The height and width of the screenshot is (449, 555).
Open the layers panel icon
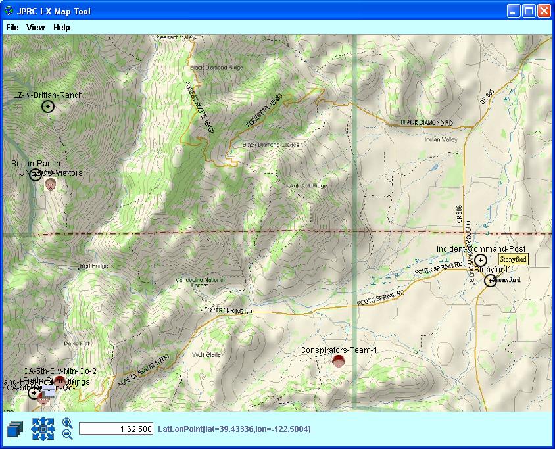(14, 429)
